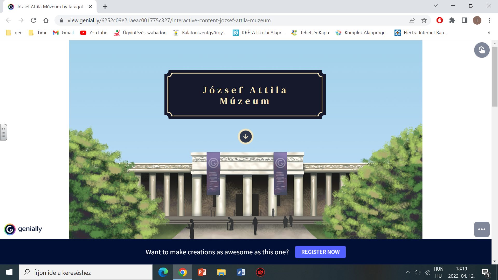Open the red adblocker extension
The height and width of the screenshot is (280, 498).
coord(440,20)
